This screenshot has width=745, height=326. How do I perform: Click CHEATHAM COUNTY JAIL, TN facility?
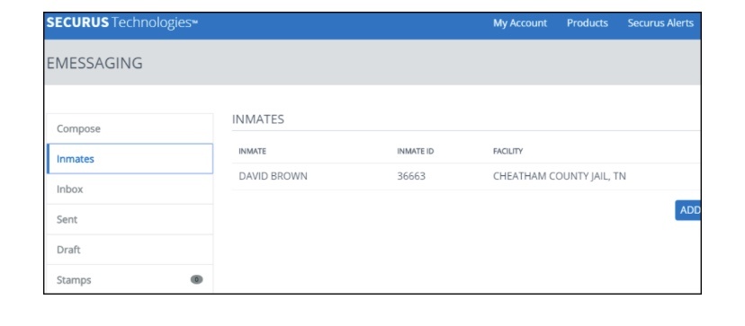point(560,177)
